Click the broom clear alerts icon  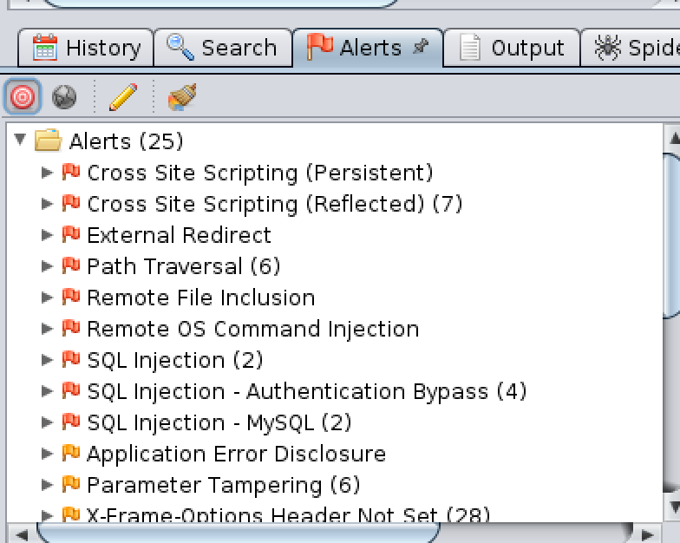pos(181,97)
